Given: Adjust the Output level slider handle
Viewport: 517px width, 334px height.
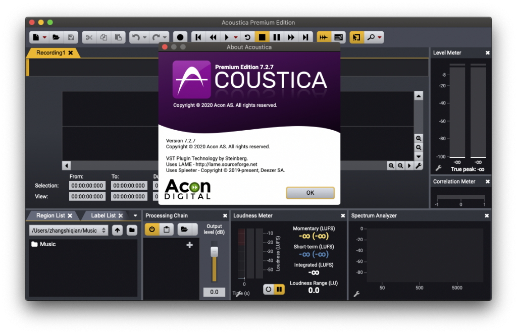Looking at the screenshot, I should pos(214,252).
